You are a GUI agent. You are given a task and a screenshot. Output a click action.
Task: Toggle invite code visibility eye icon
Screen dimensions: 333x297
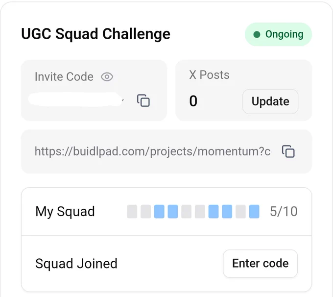click(107, 77)
